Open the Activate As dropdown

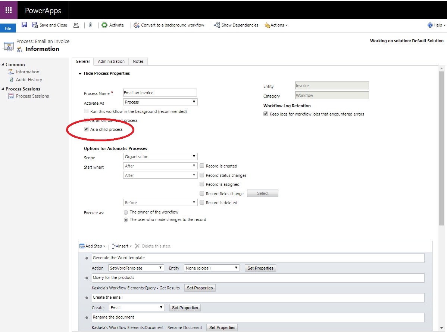pyautogui.click(x=160, y=102)
